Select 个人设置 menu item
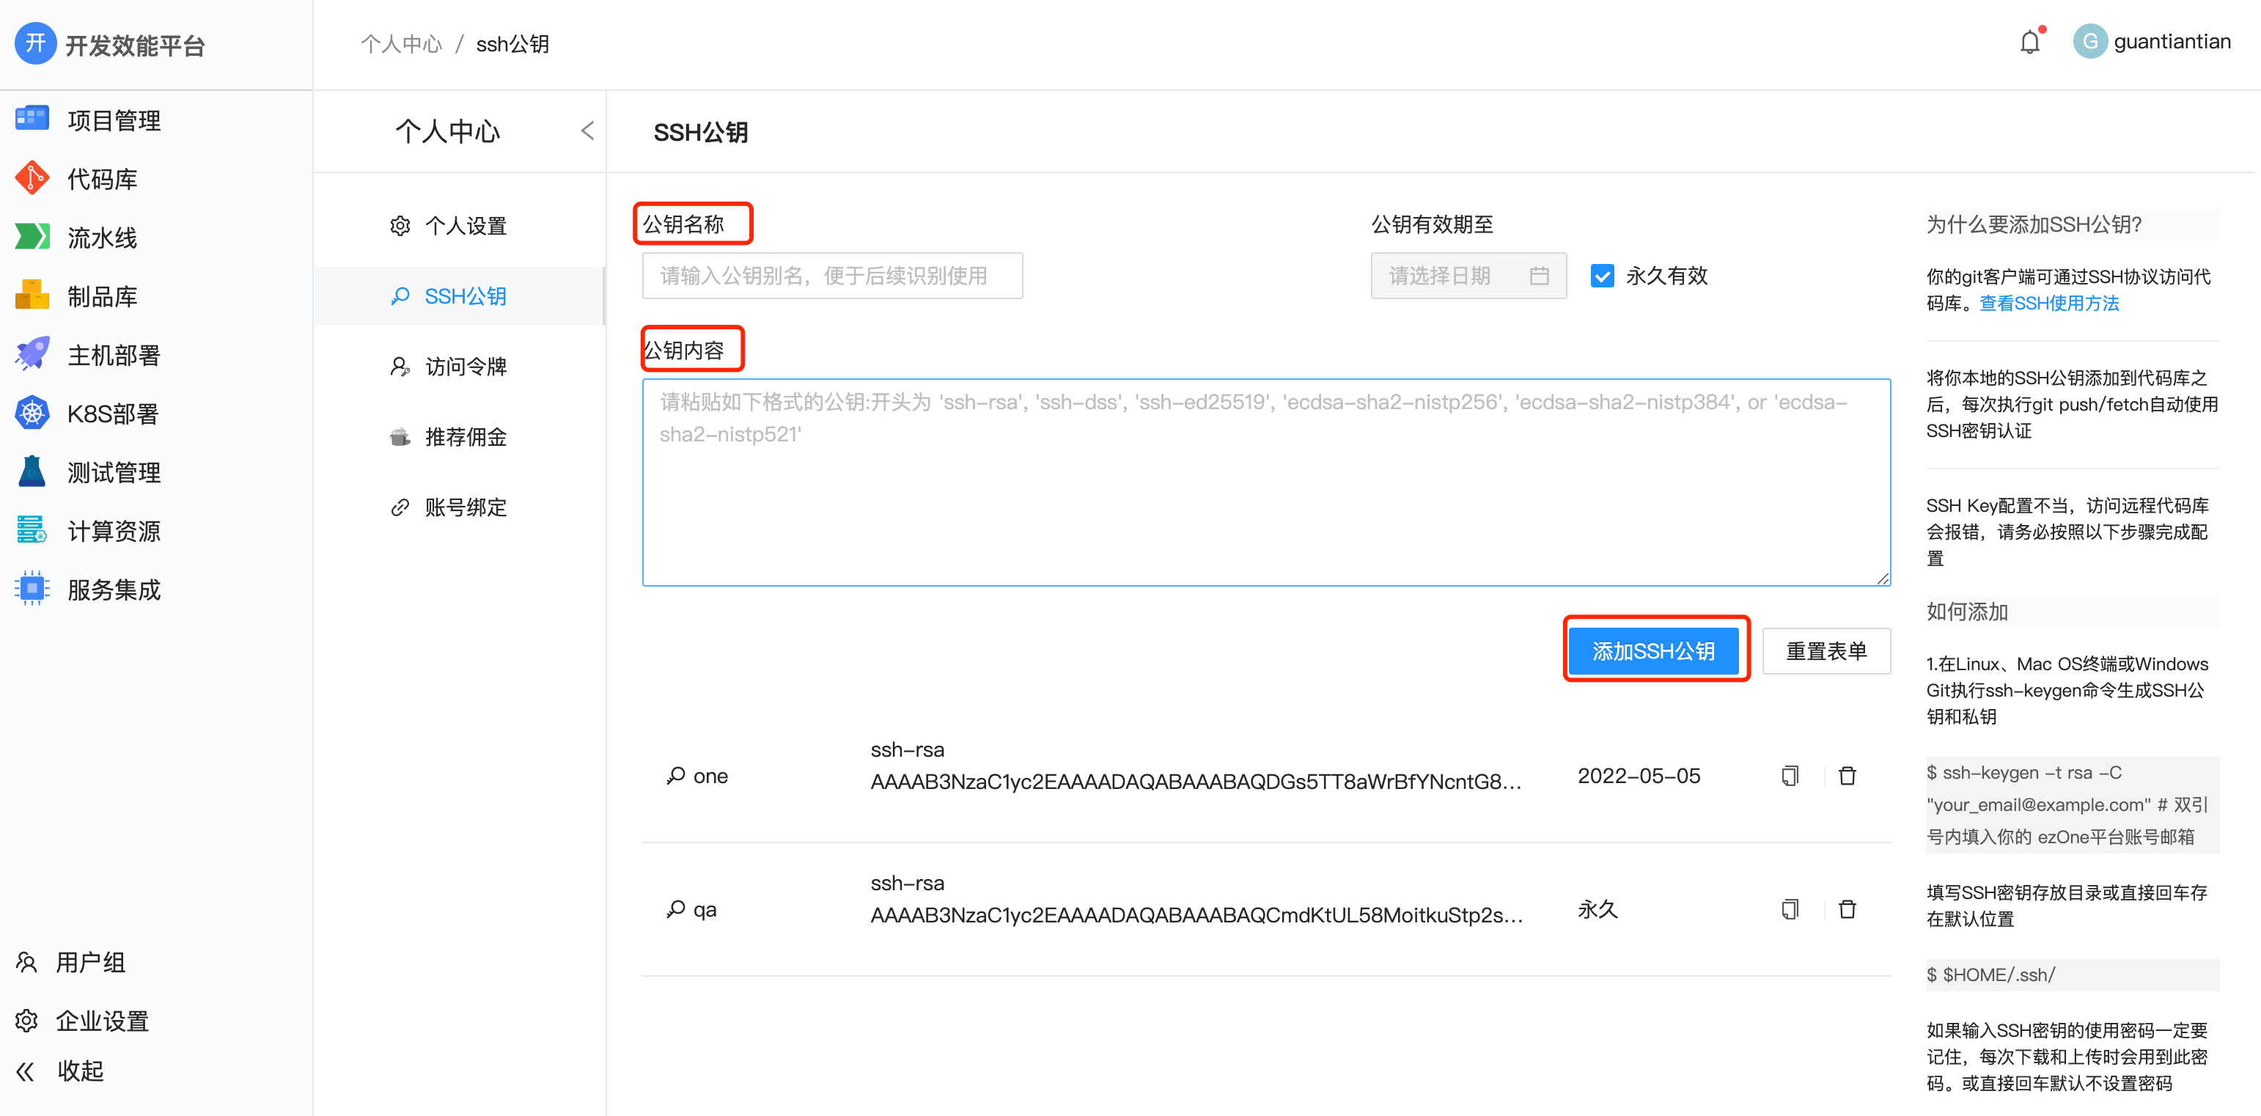The width and height of the screenshot is (2261, 1116). click(466, 226)
